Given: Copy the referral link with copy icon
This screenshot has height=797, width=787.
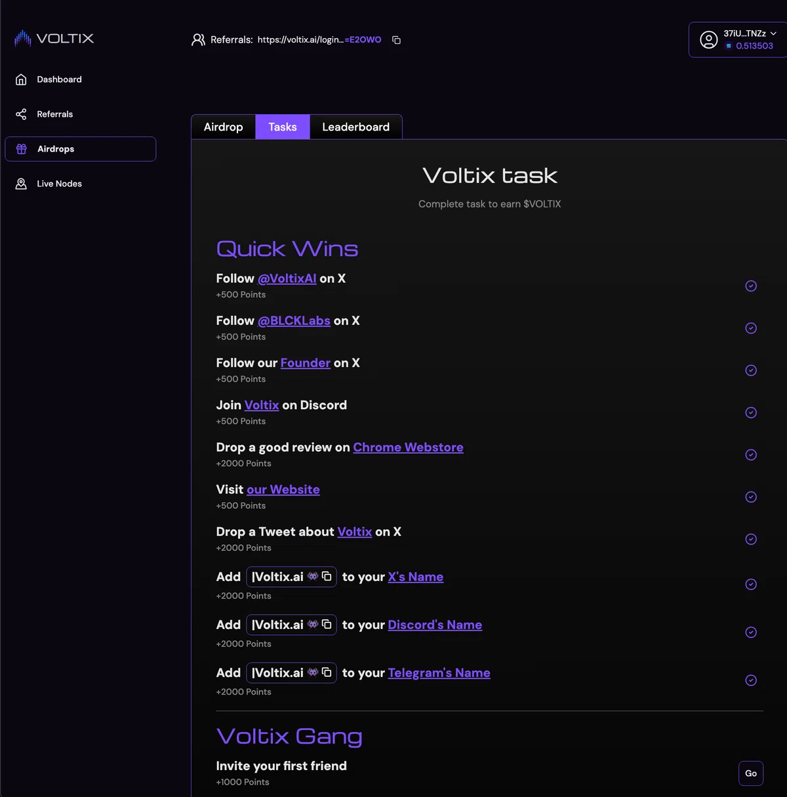Looking at the screenshot, I should [396, 40].
